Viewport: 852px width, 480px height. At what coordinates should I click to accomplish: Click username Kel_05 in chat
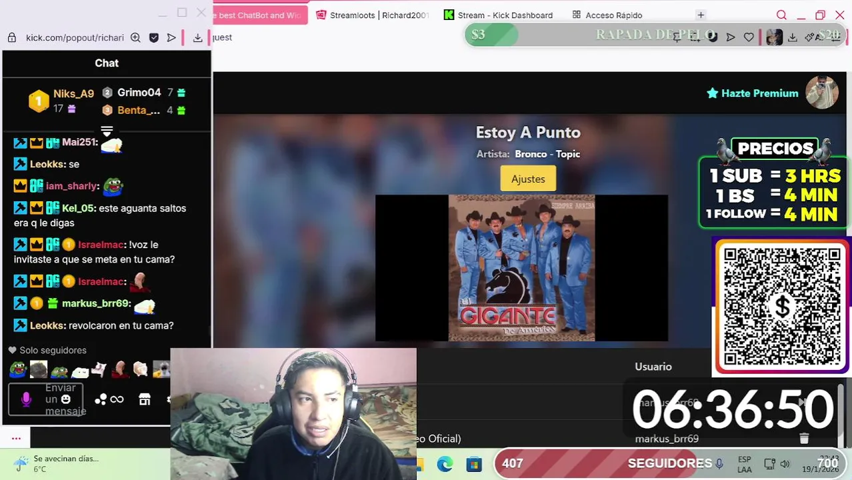(79, 208)
